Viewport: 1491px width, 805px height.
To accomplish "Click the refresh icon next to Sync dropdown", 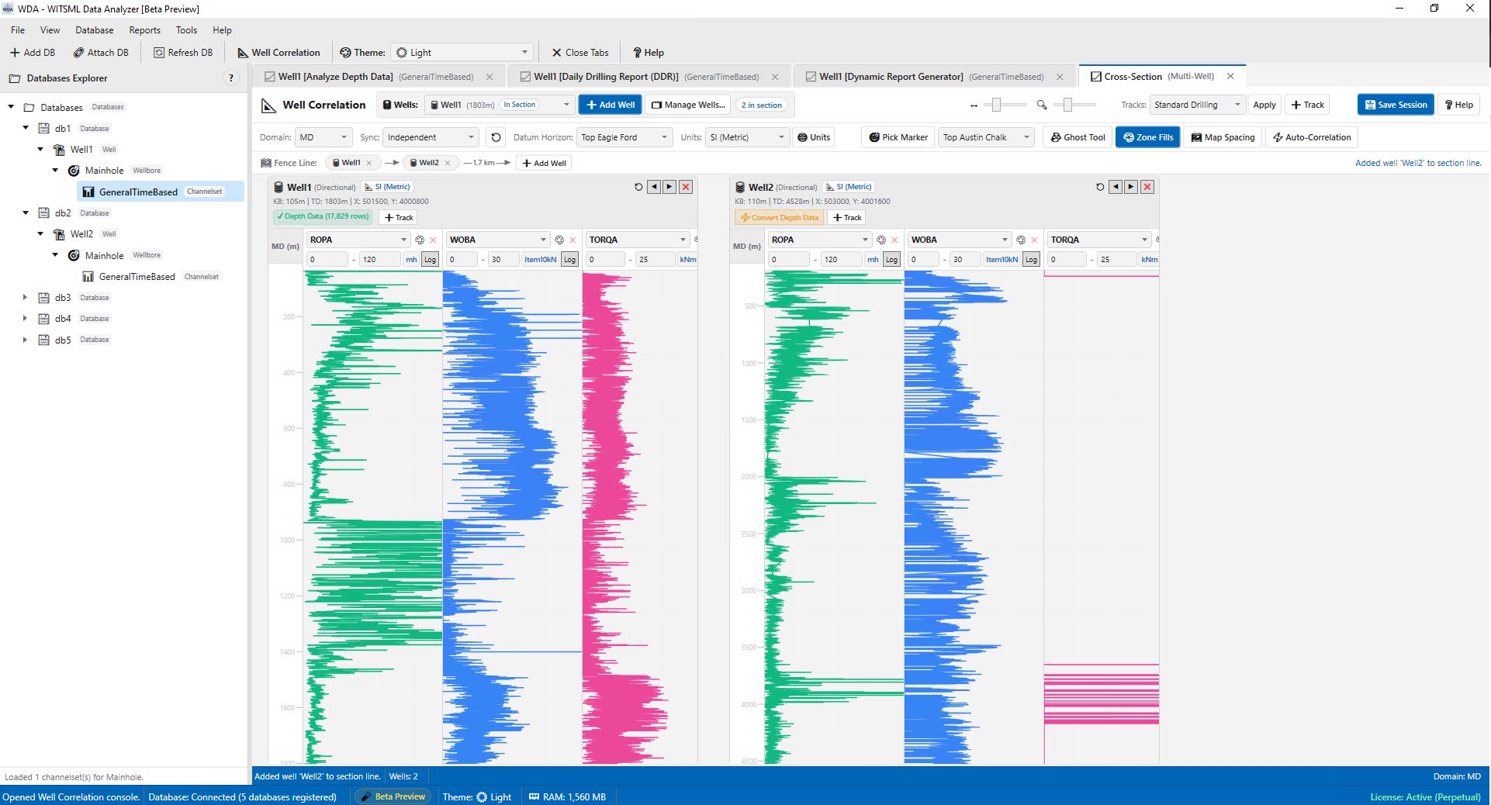I will 496,137.
